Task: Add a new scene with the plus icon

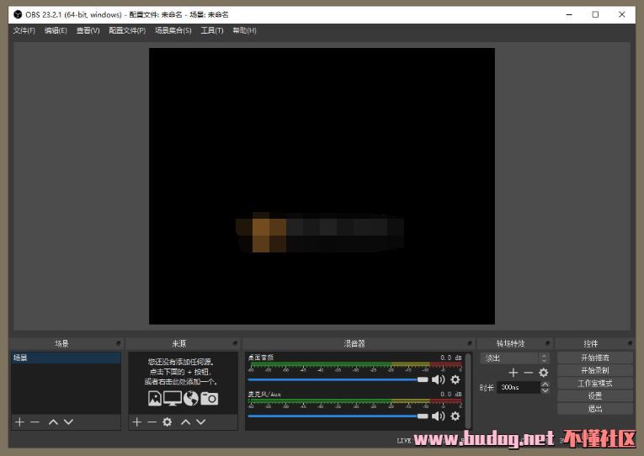Action: [19, 422]
